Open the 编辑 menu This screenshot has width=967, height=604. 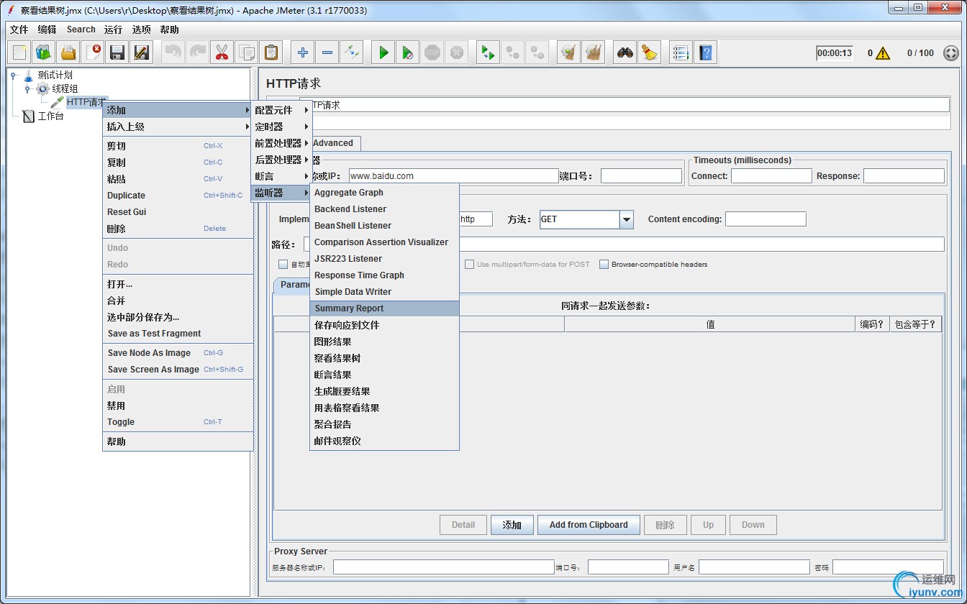pos(47,29)
